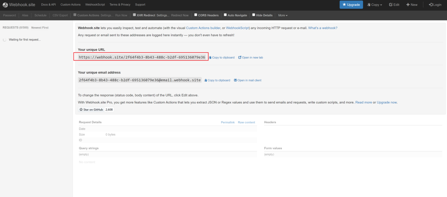This screenshot has width=447, height=197.
Task: Open in mail client link
Action: [248, 80]
